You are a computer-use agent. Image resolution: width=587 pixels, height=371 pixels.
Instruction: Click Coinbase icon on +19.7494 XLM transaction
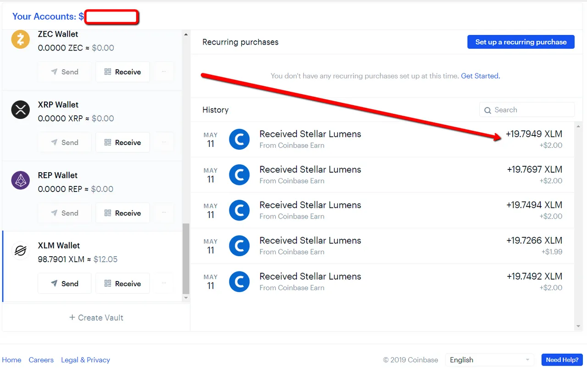(x=239, y=210)
